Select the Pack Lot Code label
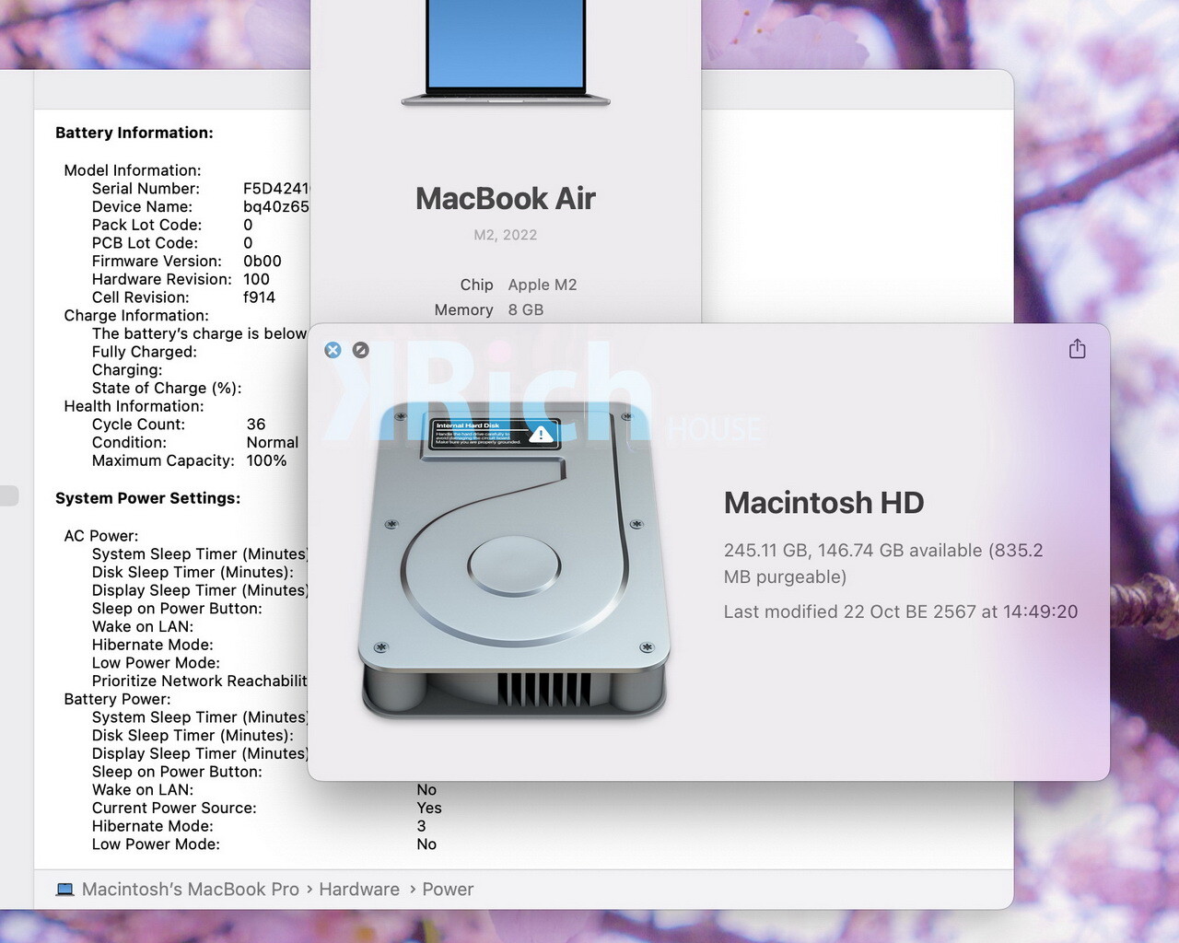Viewport: 1179px width, 943px height. (146, 225)
